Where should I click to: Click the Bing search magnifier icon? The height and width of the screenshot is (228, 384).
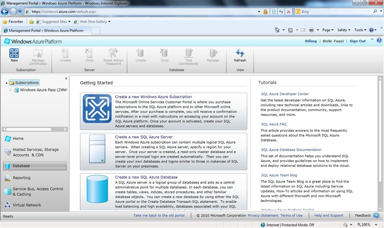pyautogui.click(x=375, y=11)
